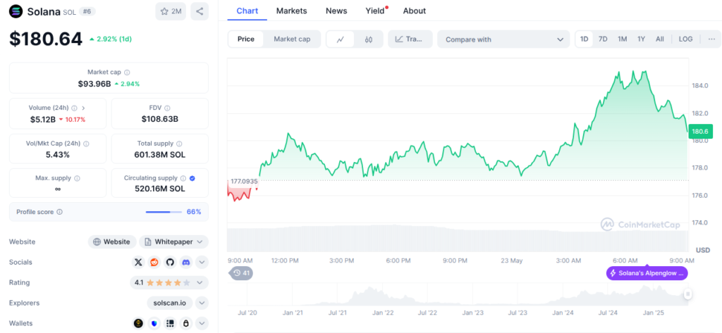Select the padlock wallet icon

pos(186,323)
